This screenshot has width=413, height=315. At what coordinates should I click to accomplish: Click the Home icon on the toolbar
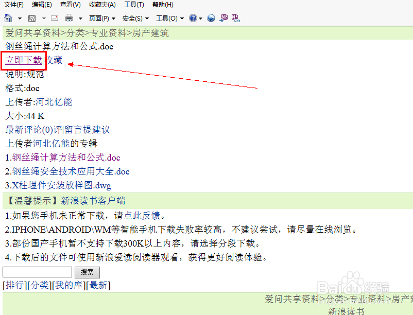9,18
